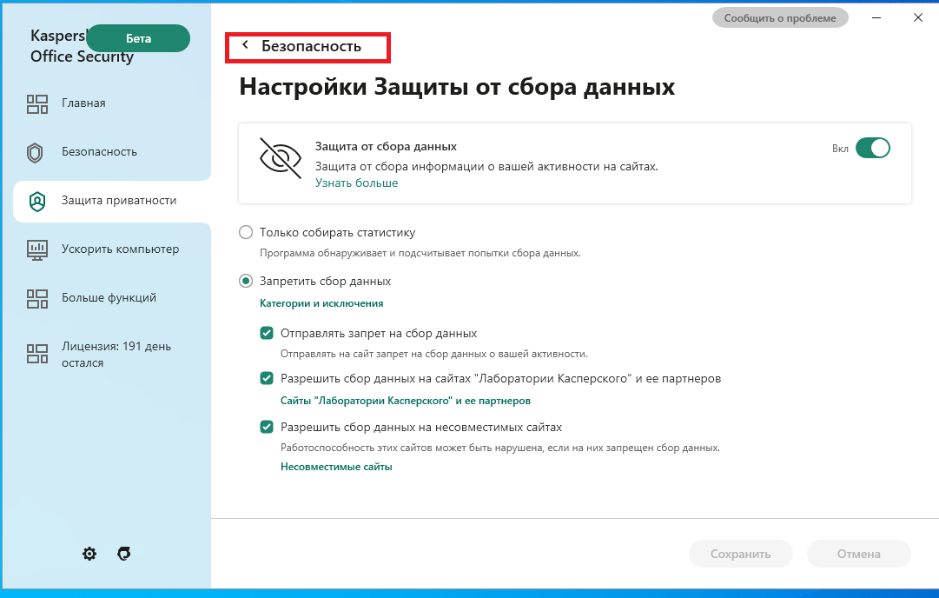Screen dimensions: 939x598
Task: Uncheck Отправлять запрет на сбор данных
Action: (267, 333)
